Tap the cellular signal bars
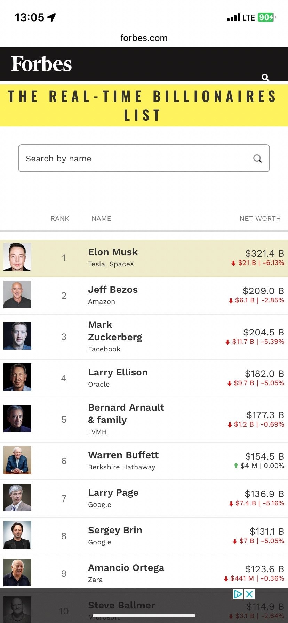The image size is (288, 623). (233, 17)
